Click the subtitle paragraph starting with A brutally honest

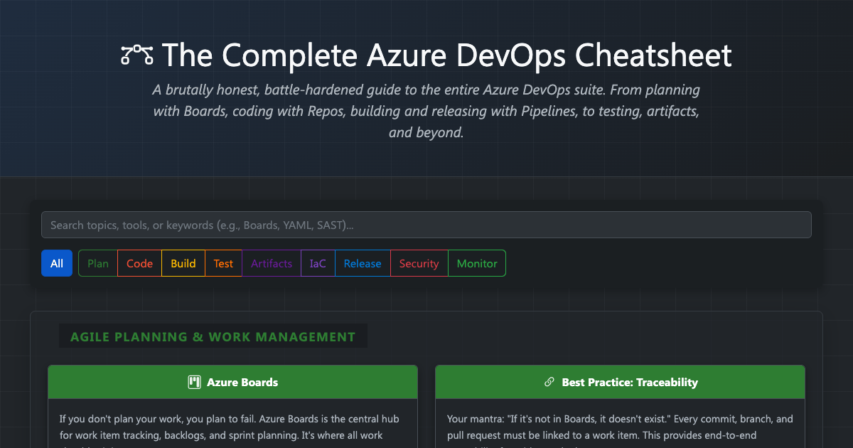pyautogui.click(x=426, y=111)
